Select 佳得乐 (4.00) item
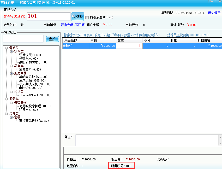Viewport: 222px width, 169px height. coord(28,59)
